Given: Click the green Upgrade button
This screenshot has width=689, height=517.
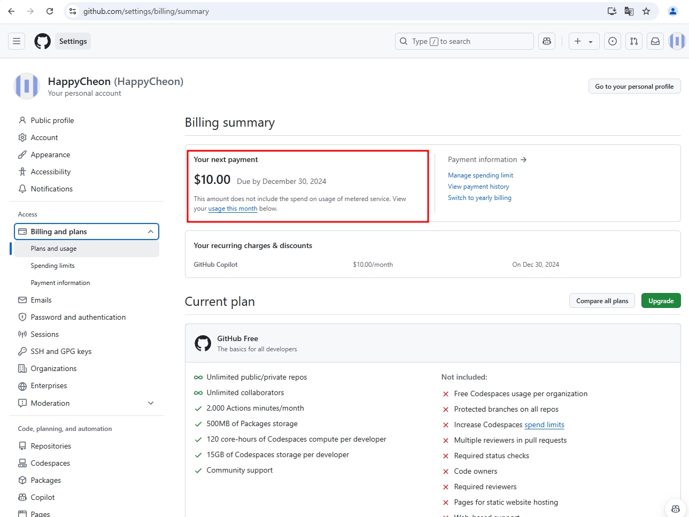Looking at the screenshot, I should pos(661,301).
